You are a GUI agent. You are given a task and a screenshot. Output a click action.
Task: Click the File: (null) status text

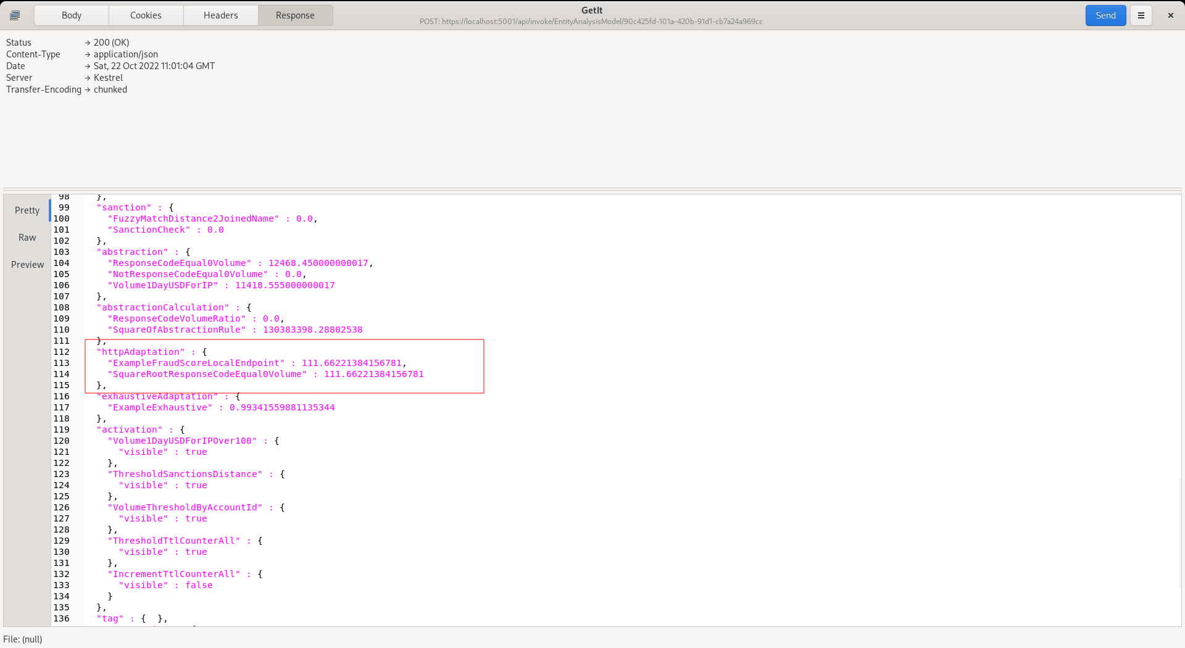[x=23, y=639]
